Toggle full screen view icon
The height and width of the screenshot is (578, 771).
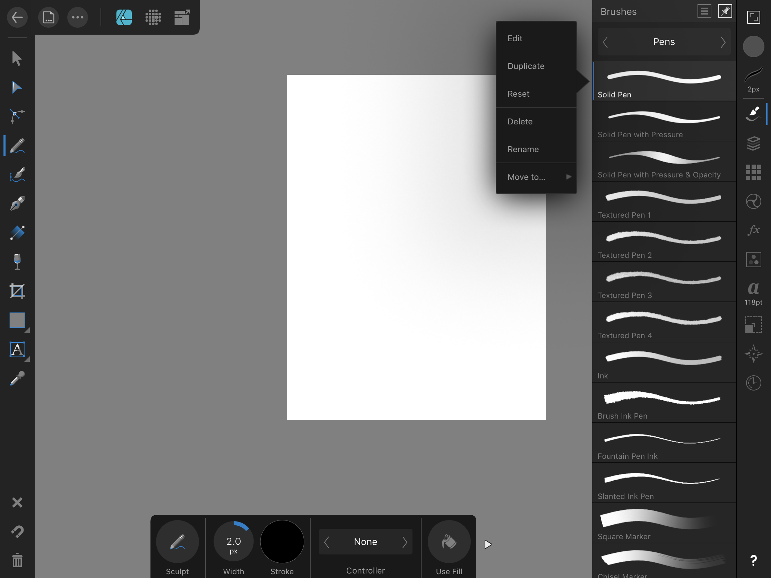point(753,17)
